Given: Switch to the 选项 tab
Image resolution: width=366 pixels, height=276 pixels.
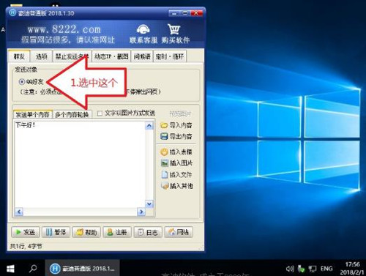Looking at the screenshot, I should (x=42, y=56).
